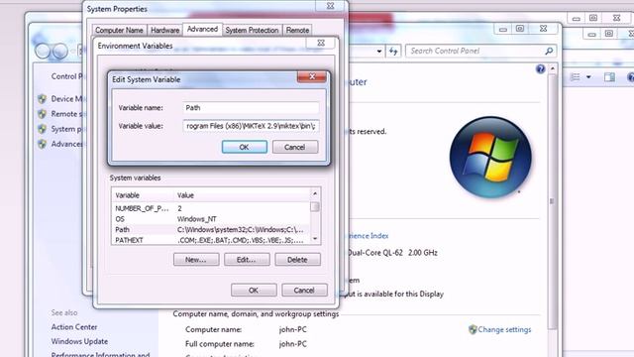This screenshot has width=634, height=357.
Task: Click the Remote settings shield icon
Action: coord(42,114)
